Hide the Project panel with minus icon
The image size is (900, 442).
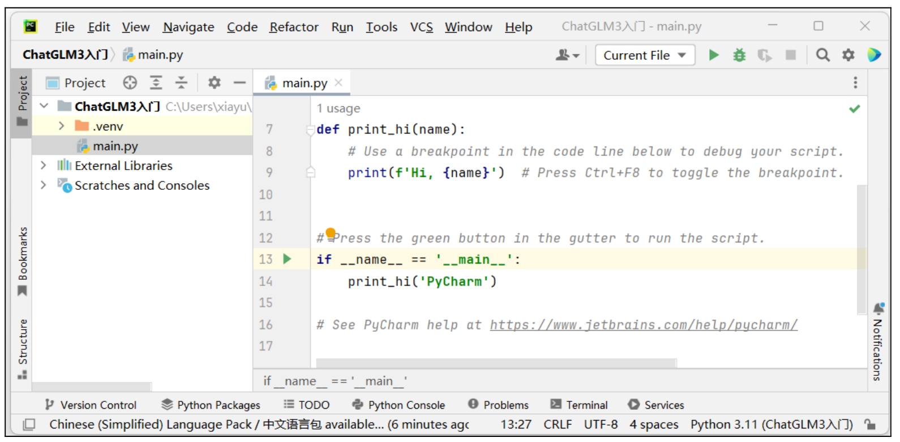click(x=240, y=83)
